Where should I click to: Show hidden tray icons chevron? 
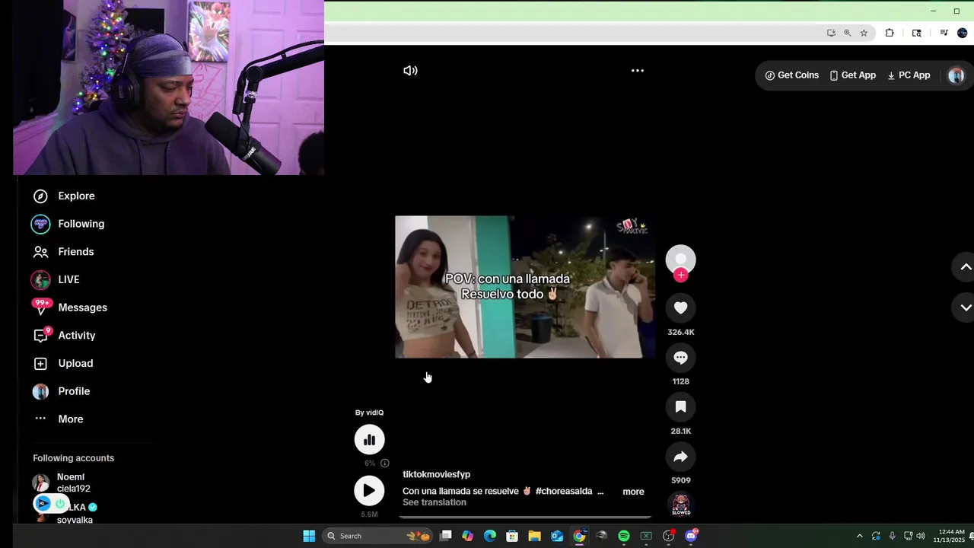860,536
